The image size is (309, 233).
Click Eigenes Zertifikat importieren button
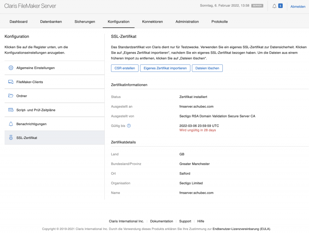click(165, 68)
